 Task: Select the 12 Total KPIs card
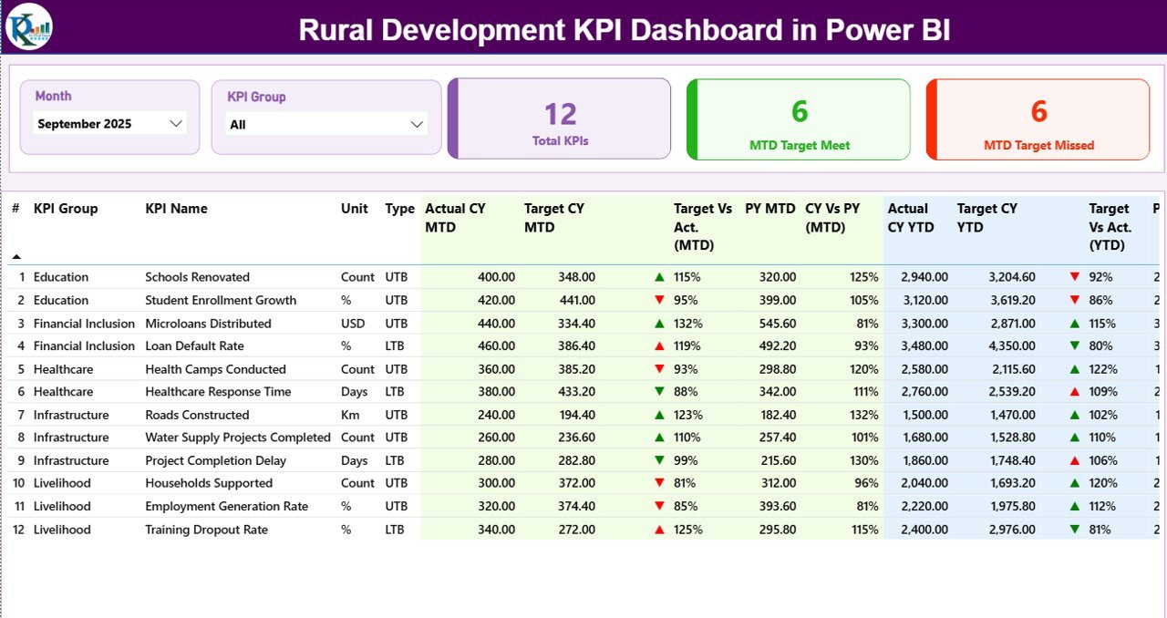[x=559, y=118]
